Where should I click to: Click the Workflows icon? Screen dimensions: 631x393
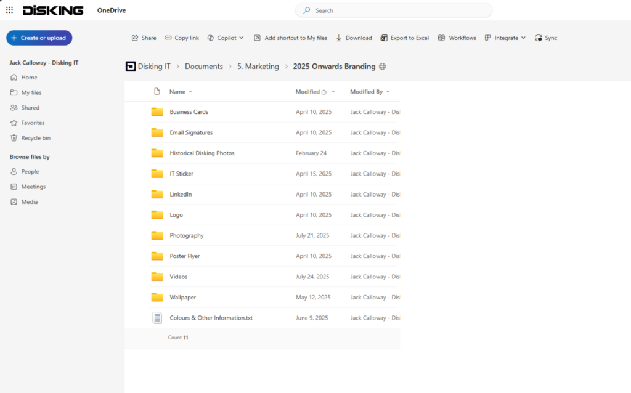441,38
